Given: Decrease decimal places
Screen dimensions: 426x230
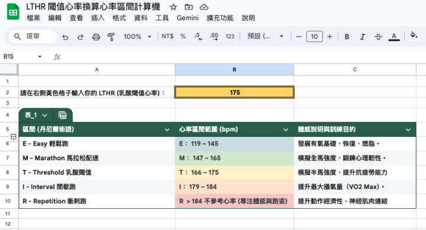Looking at the screenshot, I should pyautogui.click(x=198, y=37).
